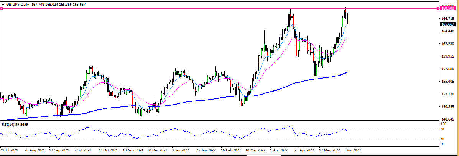Click the 16 Feb 2022 date label

(231, 151)
